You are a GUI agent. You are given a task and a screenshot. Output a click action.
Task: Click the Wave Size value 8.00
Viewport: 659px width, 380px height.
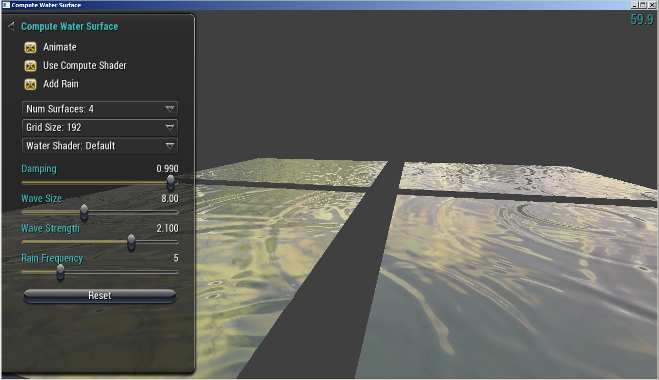[170, 199]
